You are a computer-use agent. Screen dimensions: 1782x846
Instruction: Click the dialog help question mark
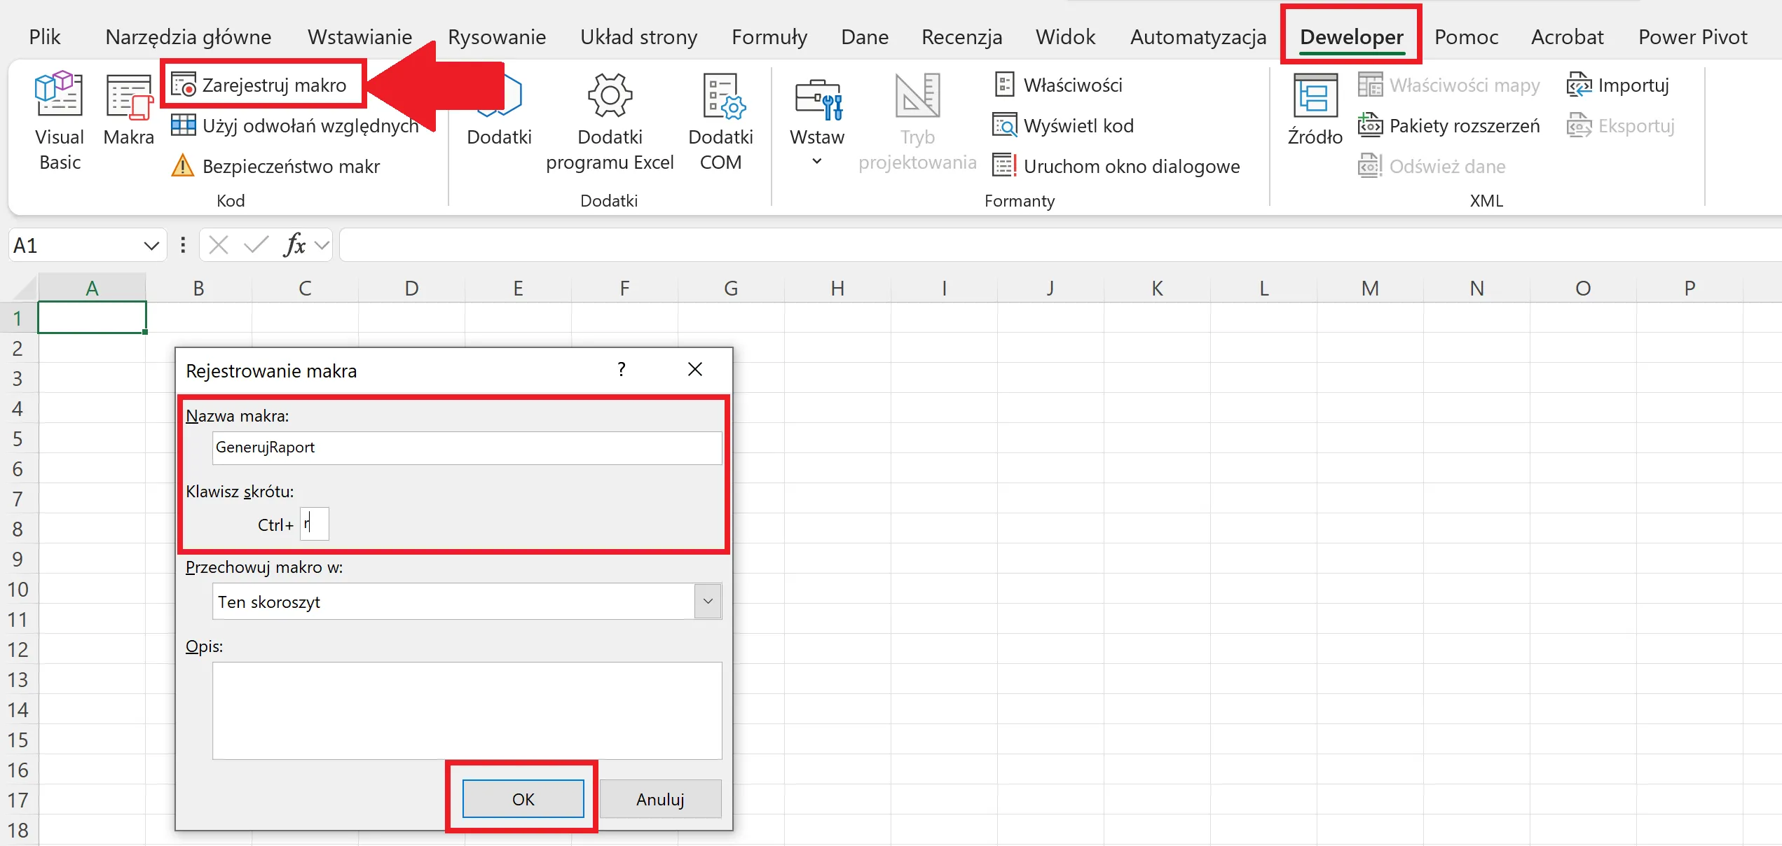621,370
